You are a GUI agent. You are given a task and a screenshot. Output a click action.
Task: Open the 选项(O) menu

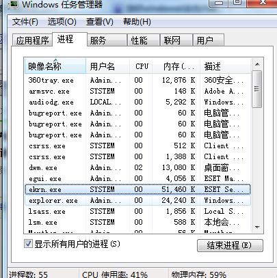[x=62, y=22]
